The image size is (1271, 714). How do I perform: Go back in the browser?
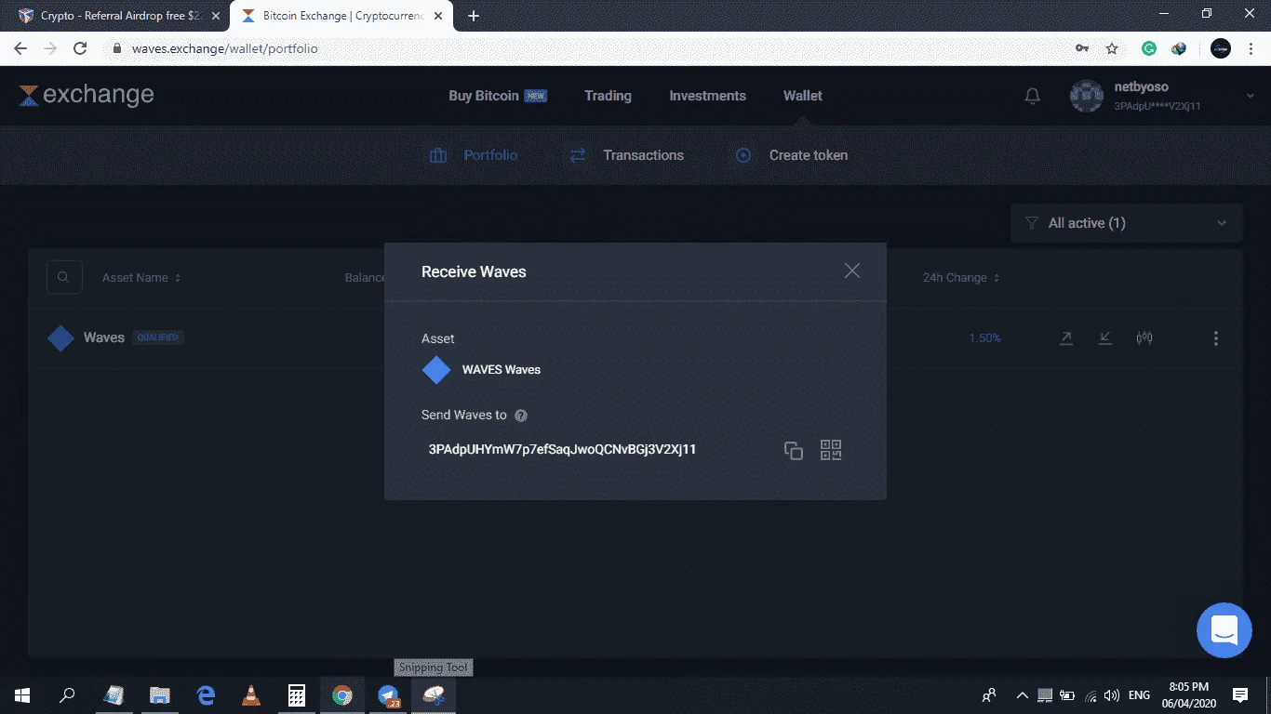tap(20, 48)
